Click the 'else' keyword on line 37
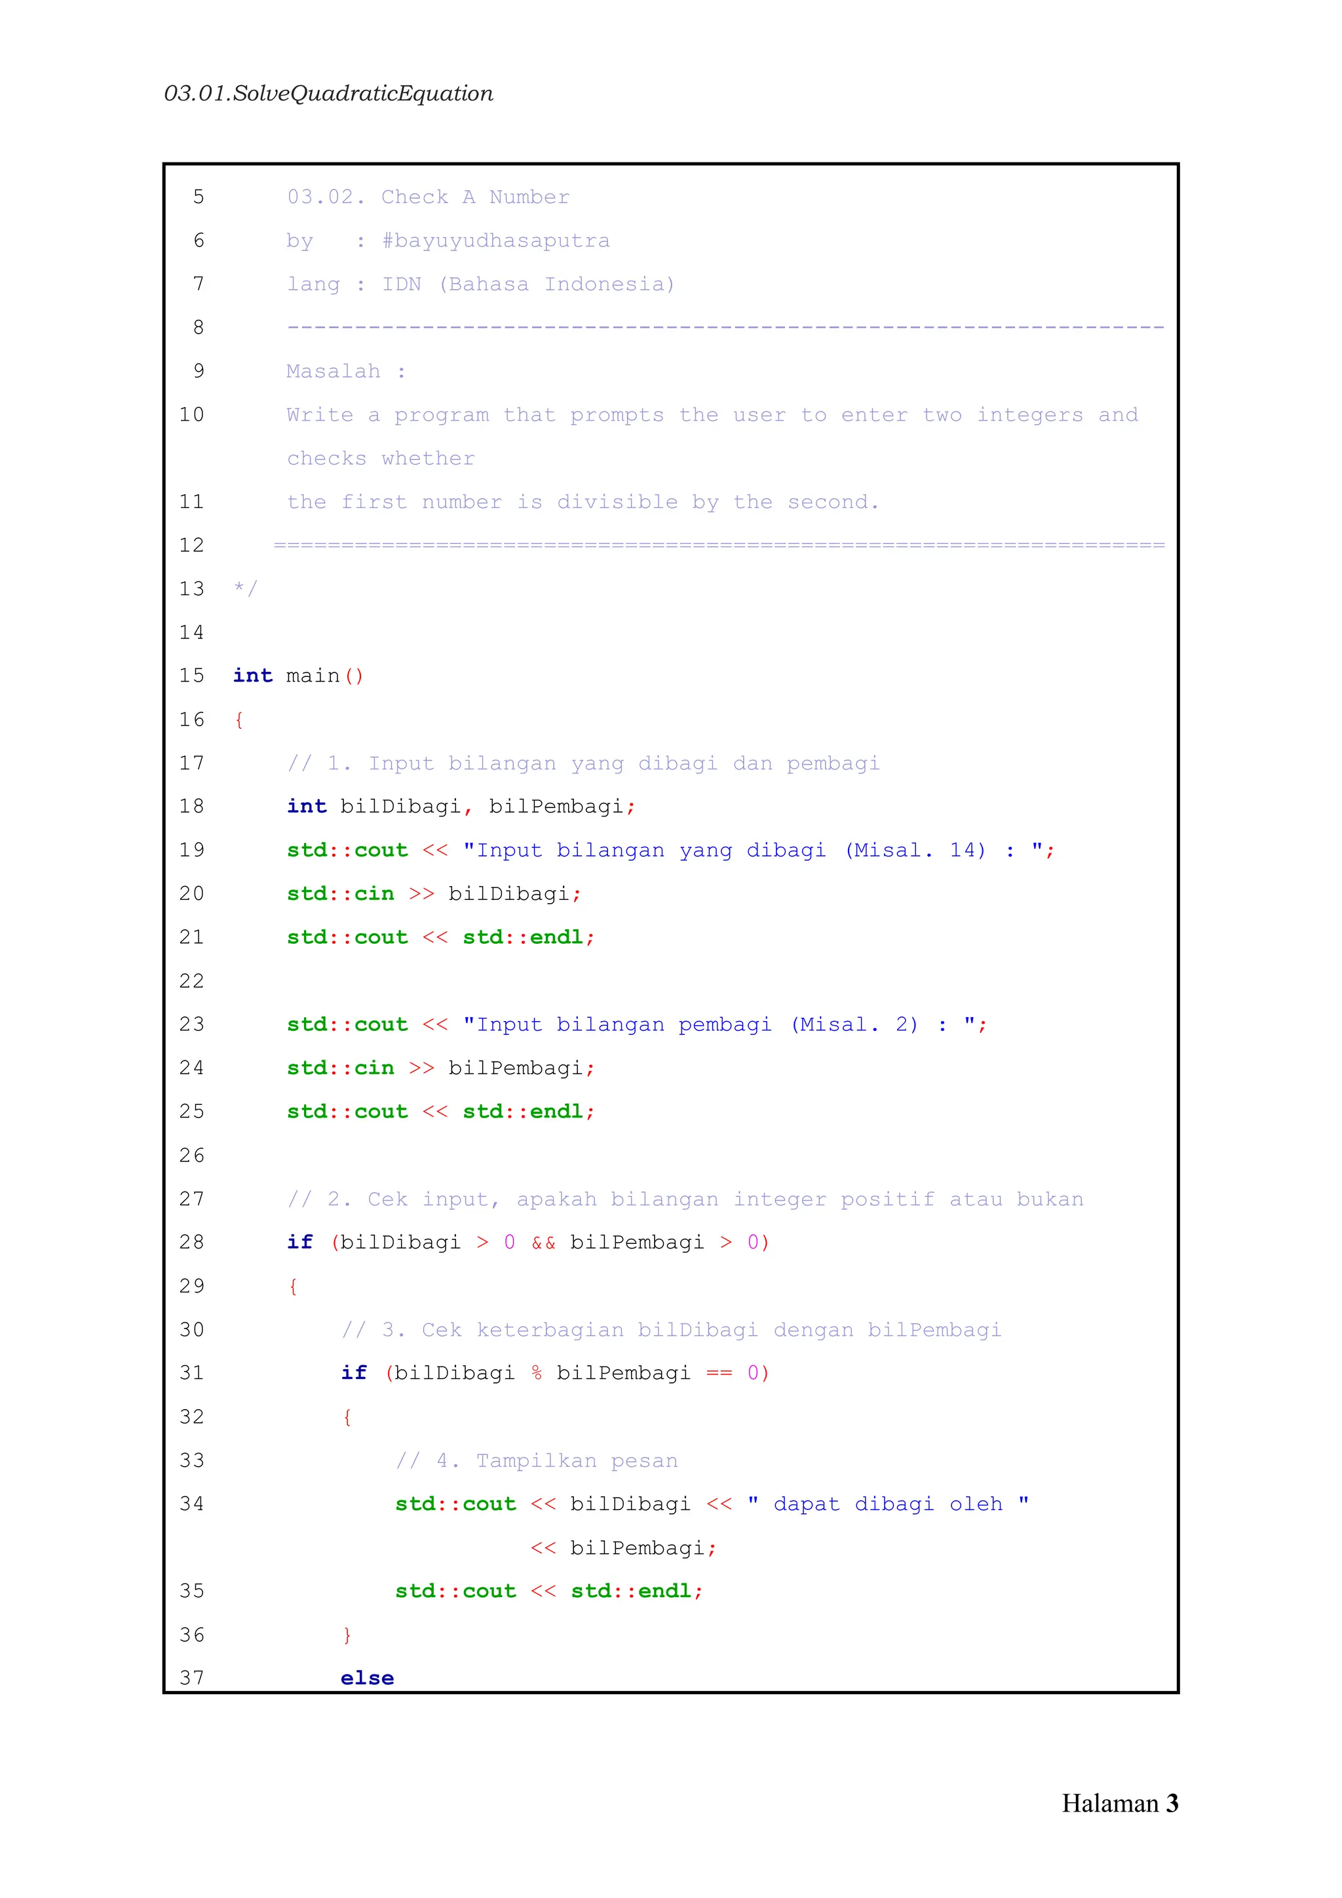The width and height of the screenshot is (1342, 1898). click(368, 1678)
